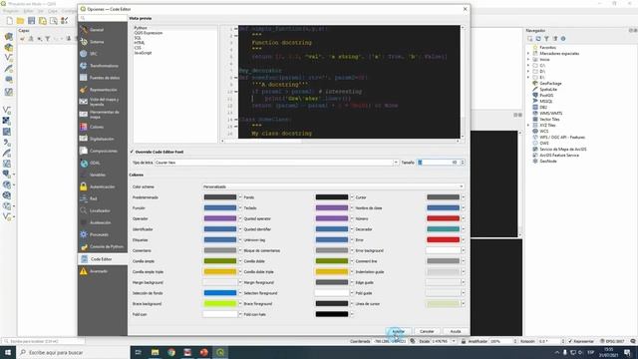Click the Brace background lime swatch
Screen dimensions: 638x359
tap(220, 303)
